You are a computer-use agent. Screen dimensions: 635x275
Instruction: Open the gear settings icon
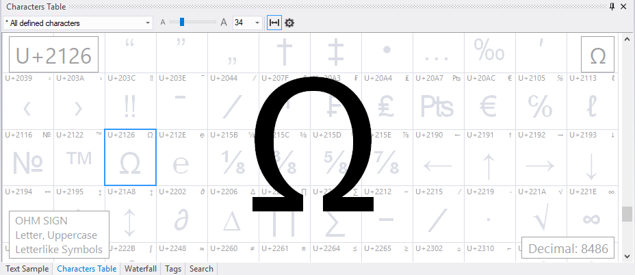click(289, 23)
